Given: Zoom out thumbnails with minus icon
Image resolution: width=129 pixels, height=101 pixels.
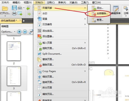Looking at the screenshot, I should [x=25, y=32].
